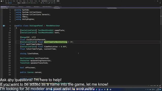Click the mySpeakingCharacter field
The width and height of the screenshot is (162, 91).
click(40, 61)
